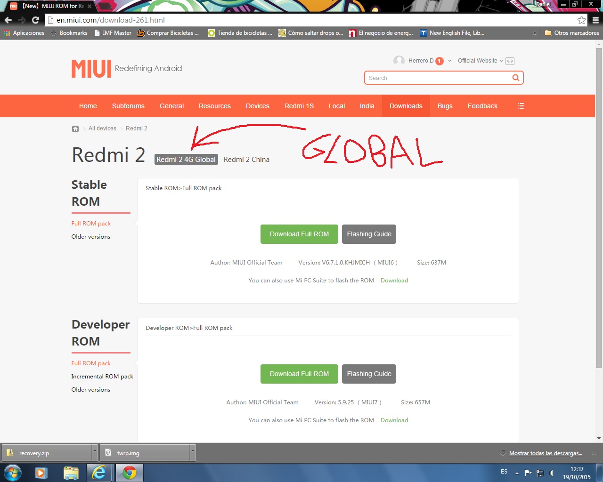This screenshot has width=603, height=482.
Task: Open Older versions under Stable ROM
Action: tap(91, 237)
